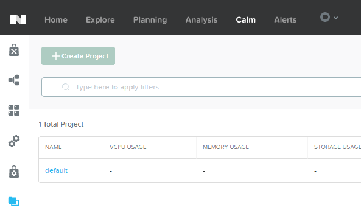Open the Alerts menu item
Image resolution: width=361 pixels, height=219 pixels.
tap(286, 20)
